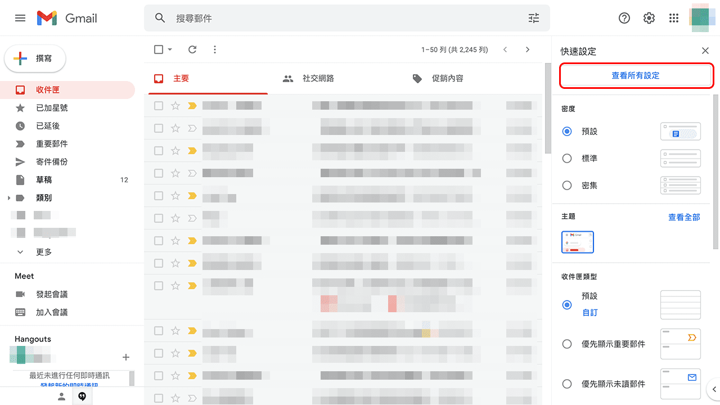
Task: Open the Gmail main navigation menu
Action: tap(20, 18)
